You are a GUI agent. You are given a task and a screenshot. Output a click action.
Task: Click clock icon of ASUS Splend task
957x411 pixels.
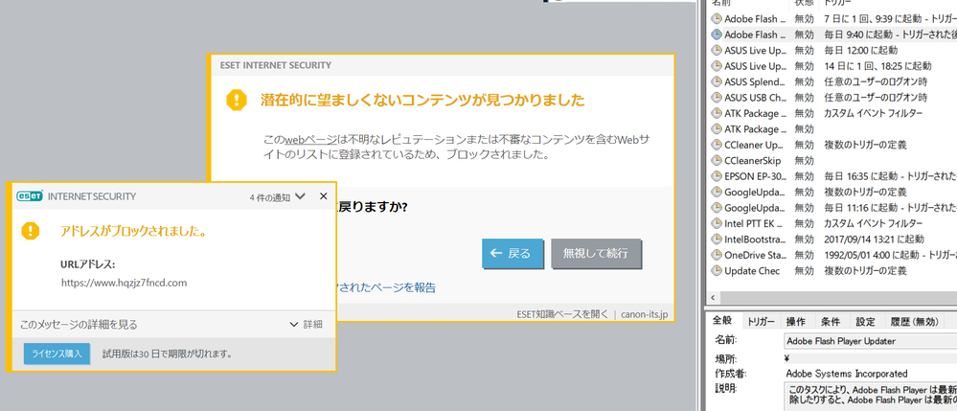(x=717, y=81)
